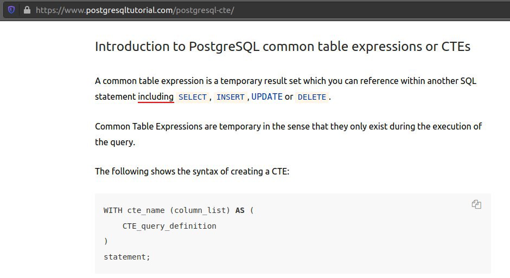Click the shield tracking protection icon

click(11, 10)
